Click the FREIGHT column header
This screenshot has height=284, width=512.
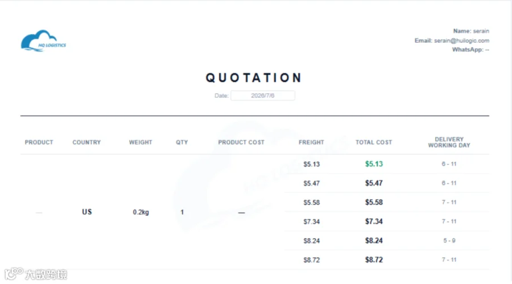(311, 142)
